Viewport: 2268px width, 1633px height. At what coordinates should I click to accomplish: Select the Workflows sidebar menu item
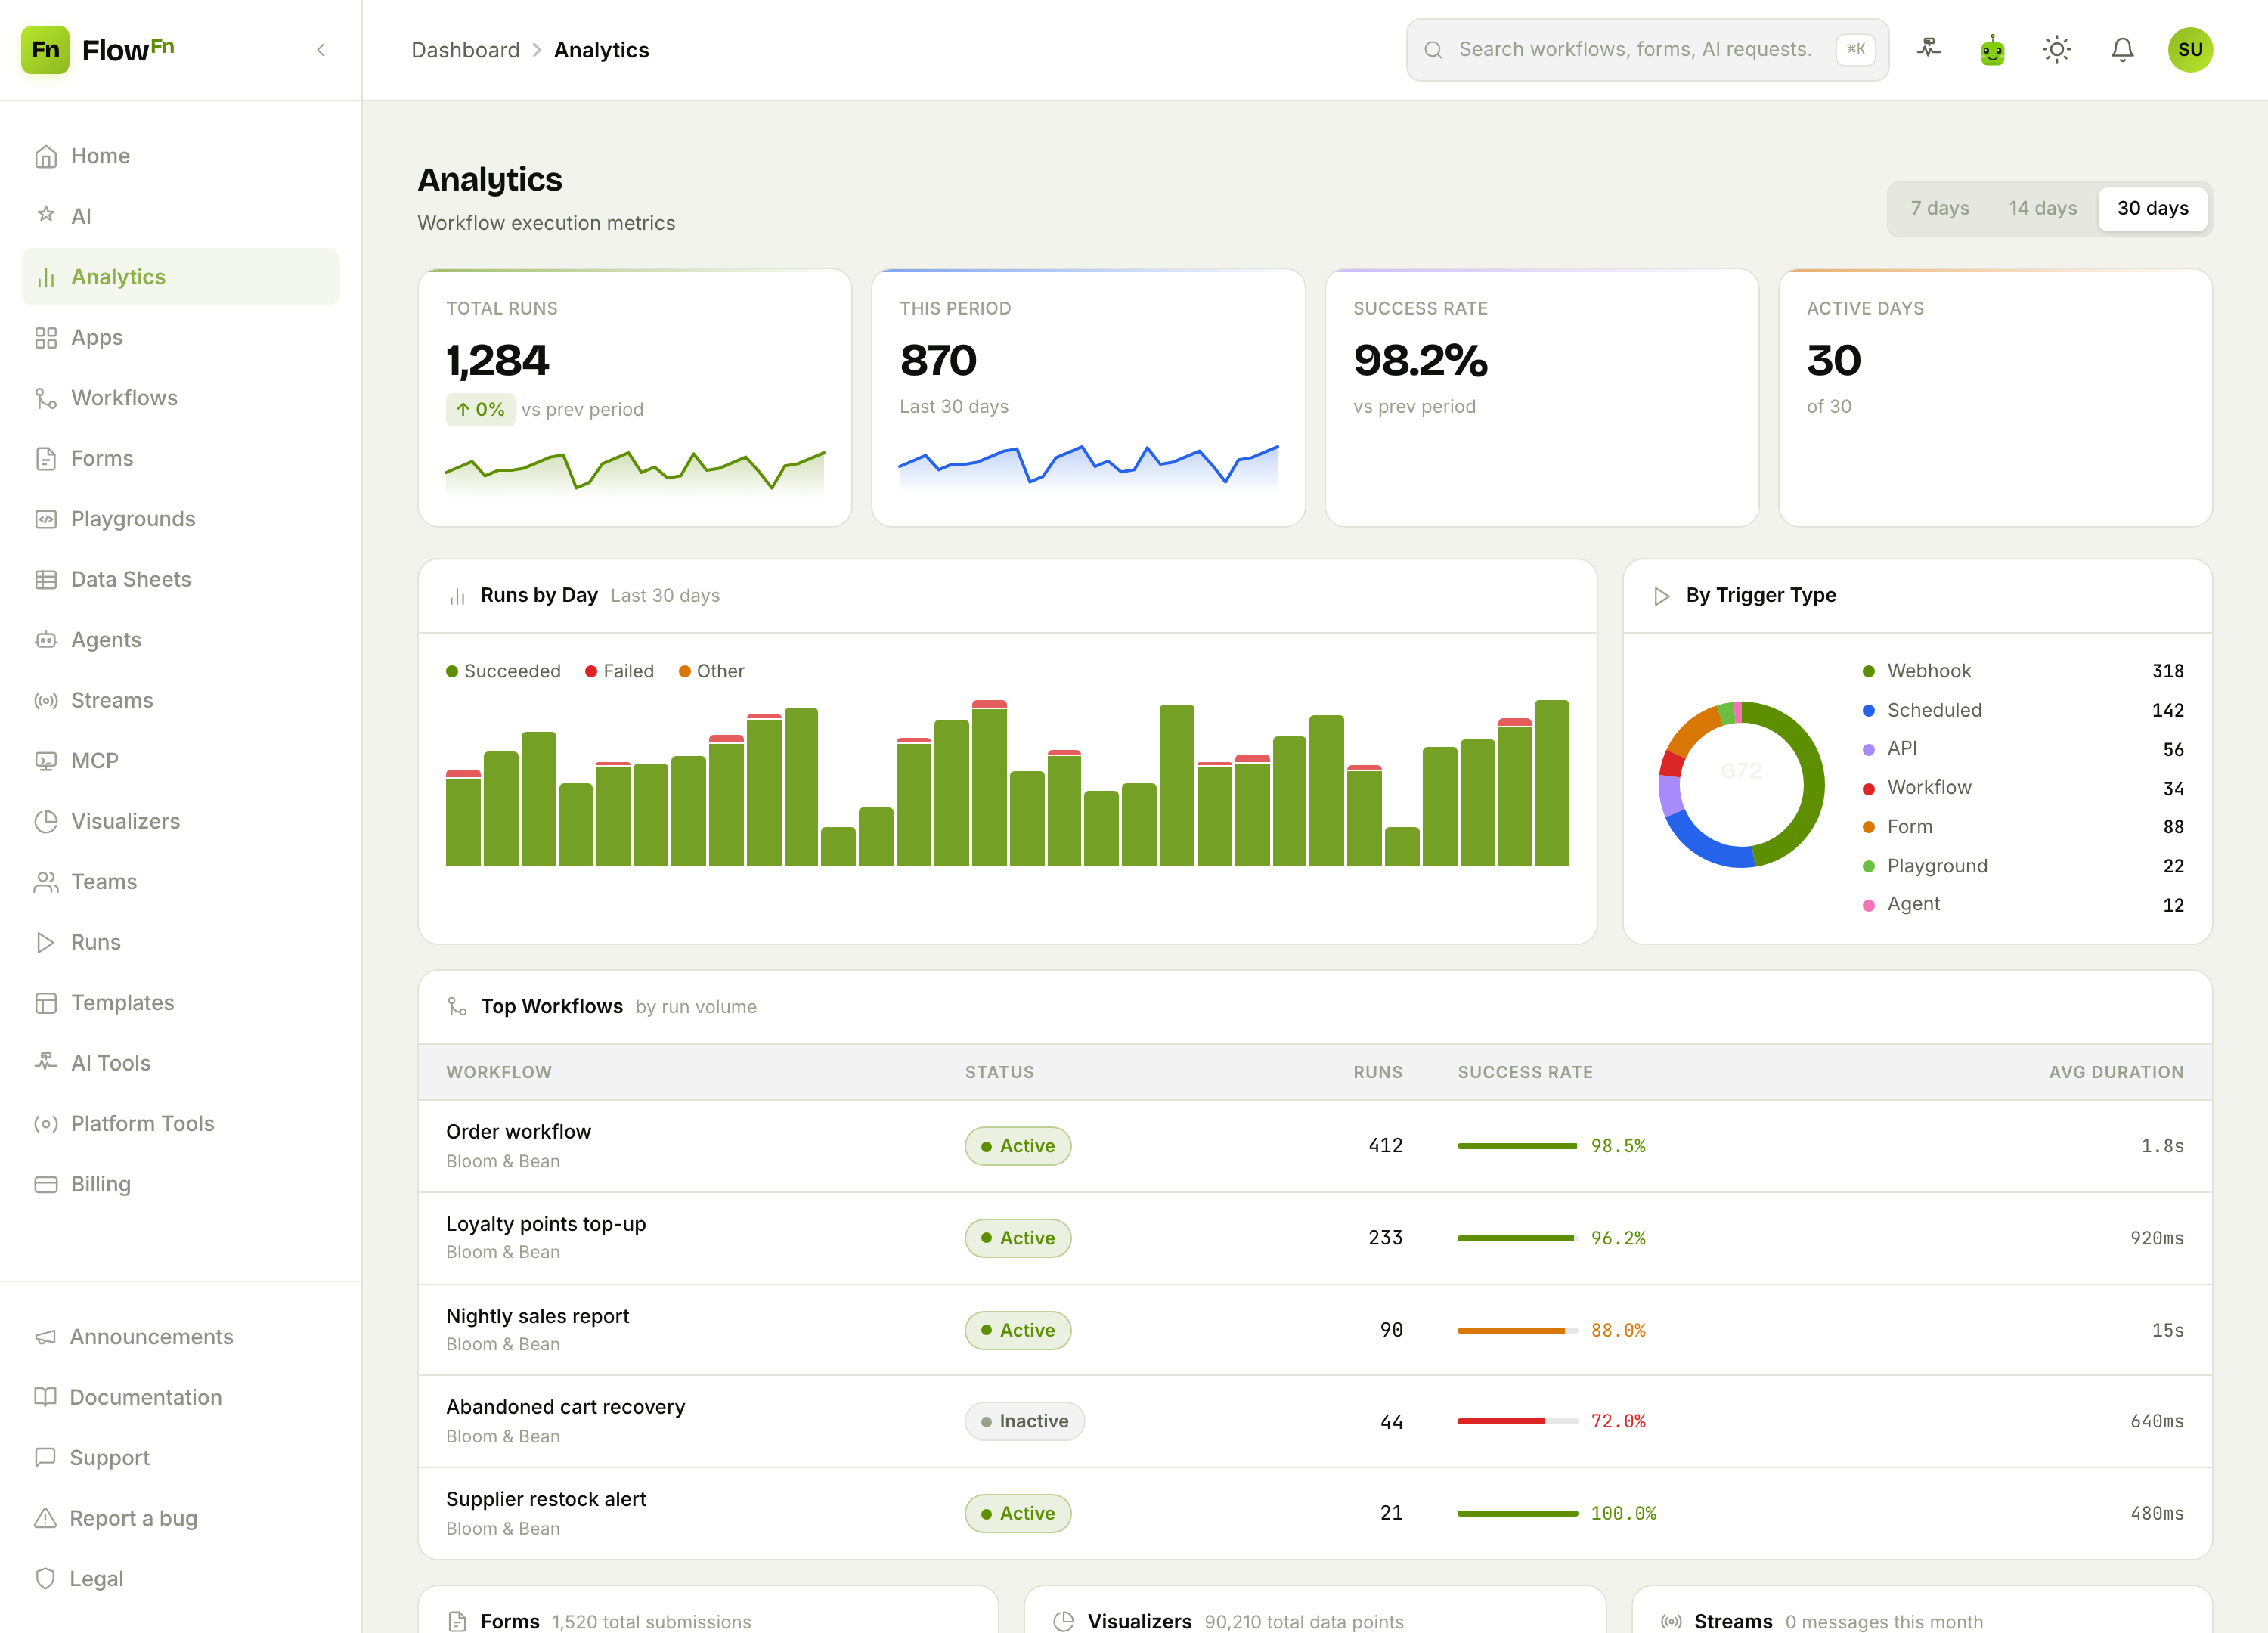180,398
